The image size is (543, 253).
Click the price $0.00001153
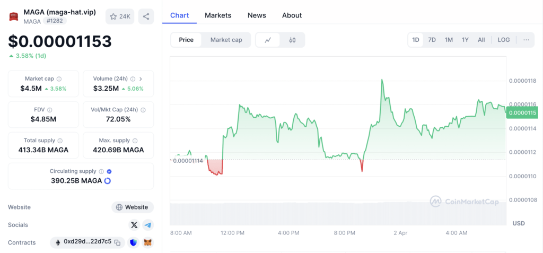[x=60, y=41]
